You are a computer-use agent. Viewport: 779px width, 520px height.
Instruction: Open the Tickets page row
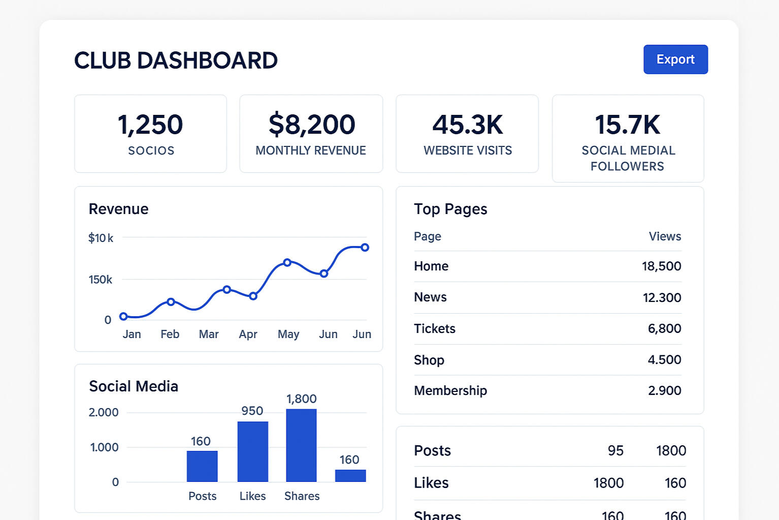pyautogui.click(x=547, y=329)
